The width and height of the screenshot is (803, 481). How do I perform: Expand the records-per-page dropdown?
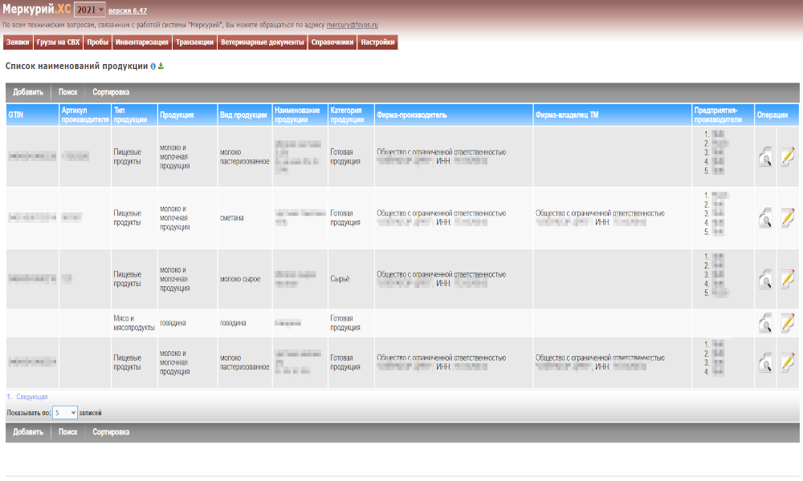click(x=64, y=413)
